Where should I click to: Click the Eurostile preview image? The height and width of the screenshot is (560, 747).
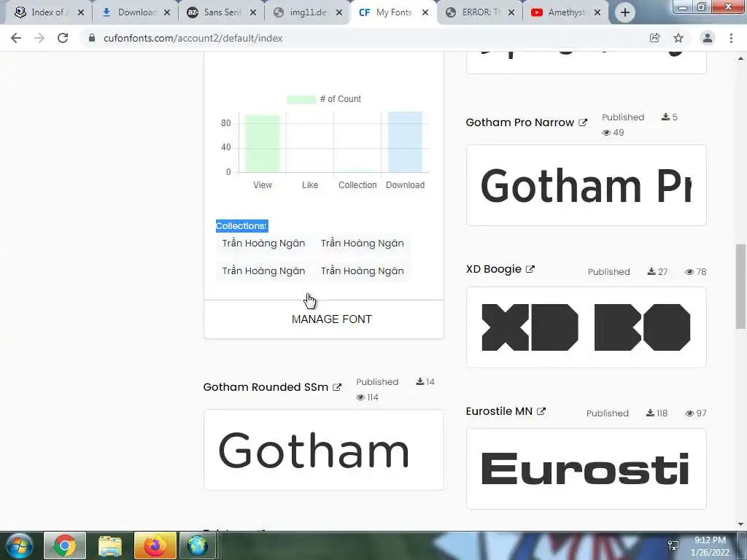(x=587, y=469)
